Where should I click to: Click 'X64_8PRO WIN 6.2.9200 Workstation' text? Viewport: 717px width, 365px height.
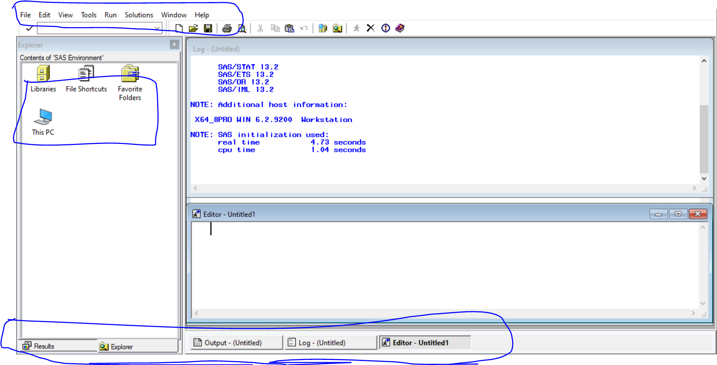273,119
